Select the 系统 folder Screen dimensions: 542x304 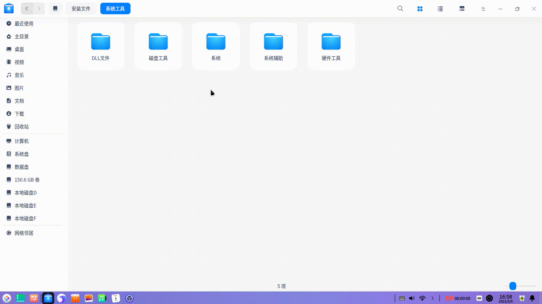(x=216, y=46)
